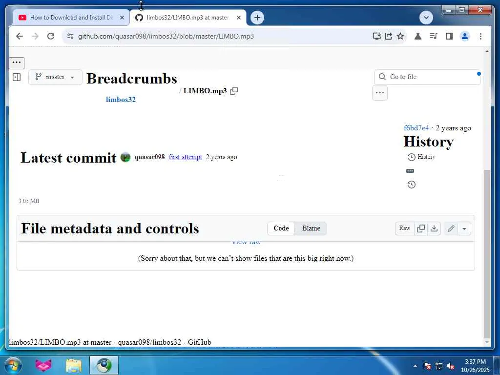Image resolution: width=500 pixels, height=375 pixels.
Task: Open the media control playlist icon
Action: coord(434,36)
